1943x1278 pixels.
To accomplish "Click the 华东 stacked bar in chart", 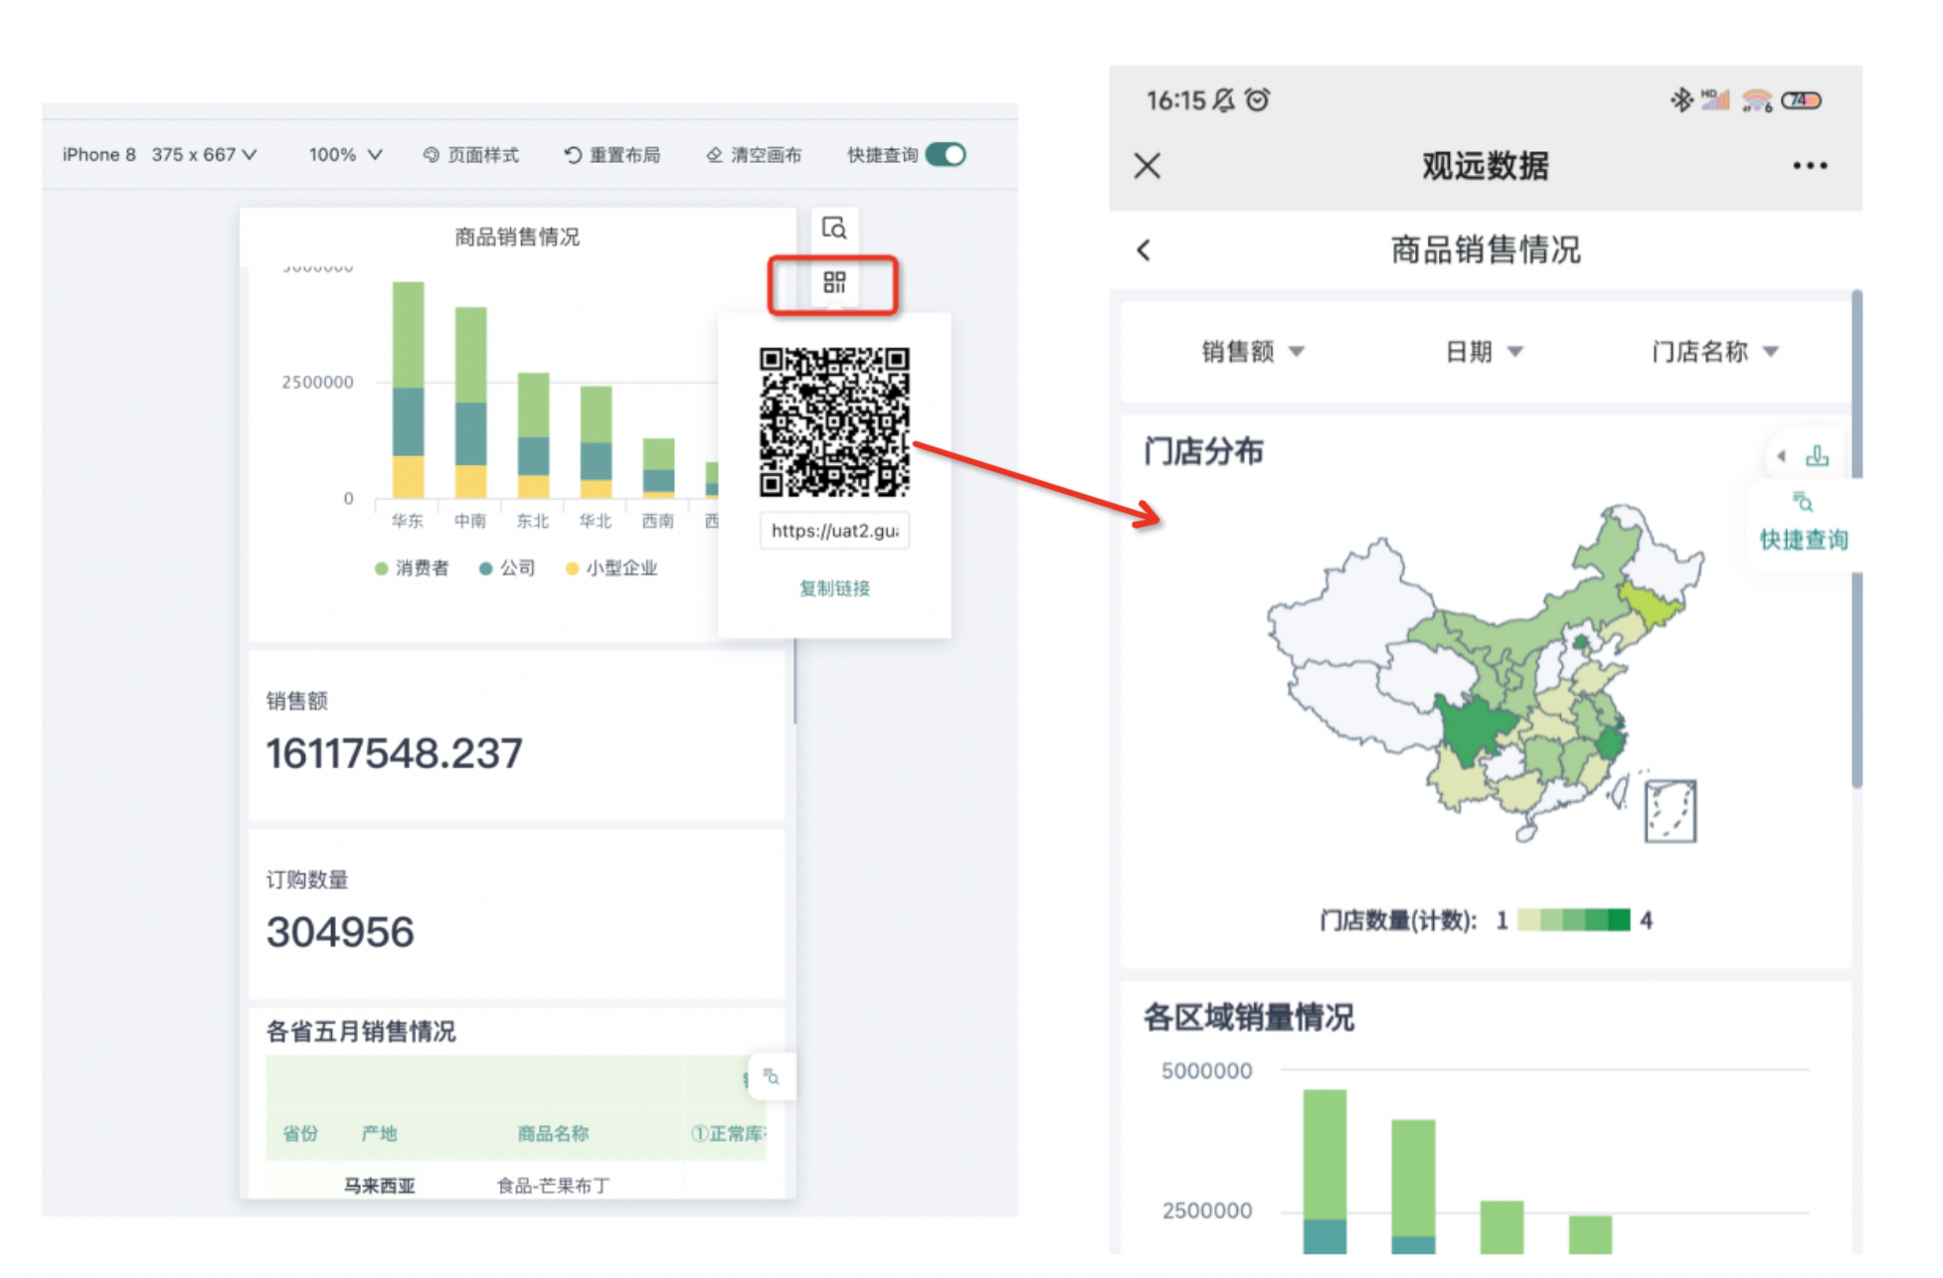I will coord(408,390).
